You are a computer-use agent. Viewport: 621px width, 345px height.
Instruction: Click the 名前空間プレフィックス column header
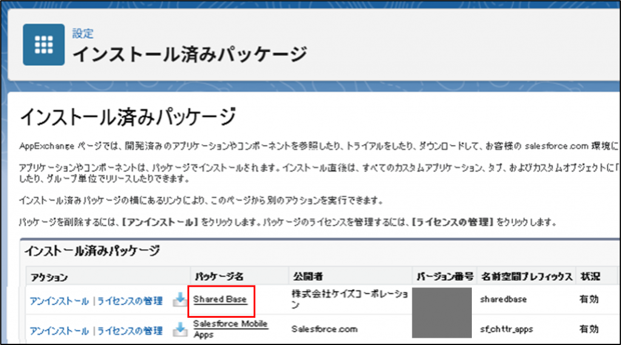526,276
